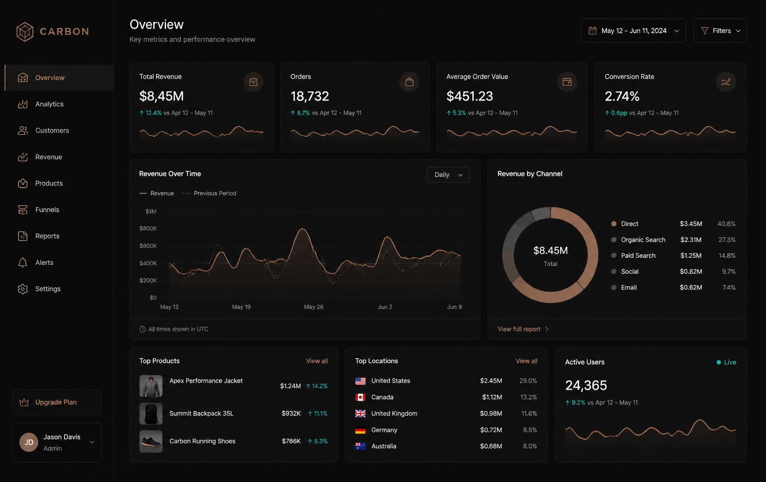Screen dimensions: 766x482
Task: Click the Social 9.7% share value
Action: 729,272
